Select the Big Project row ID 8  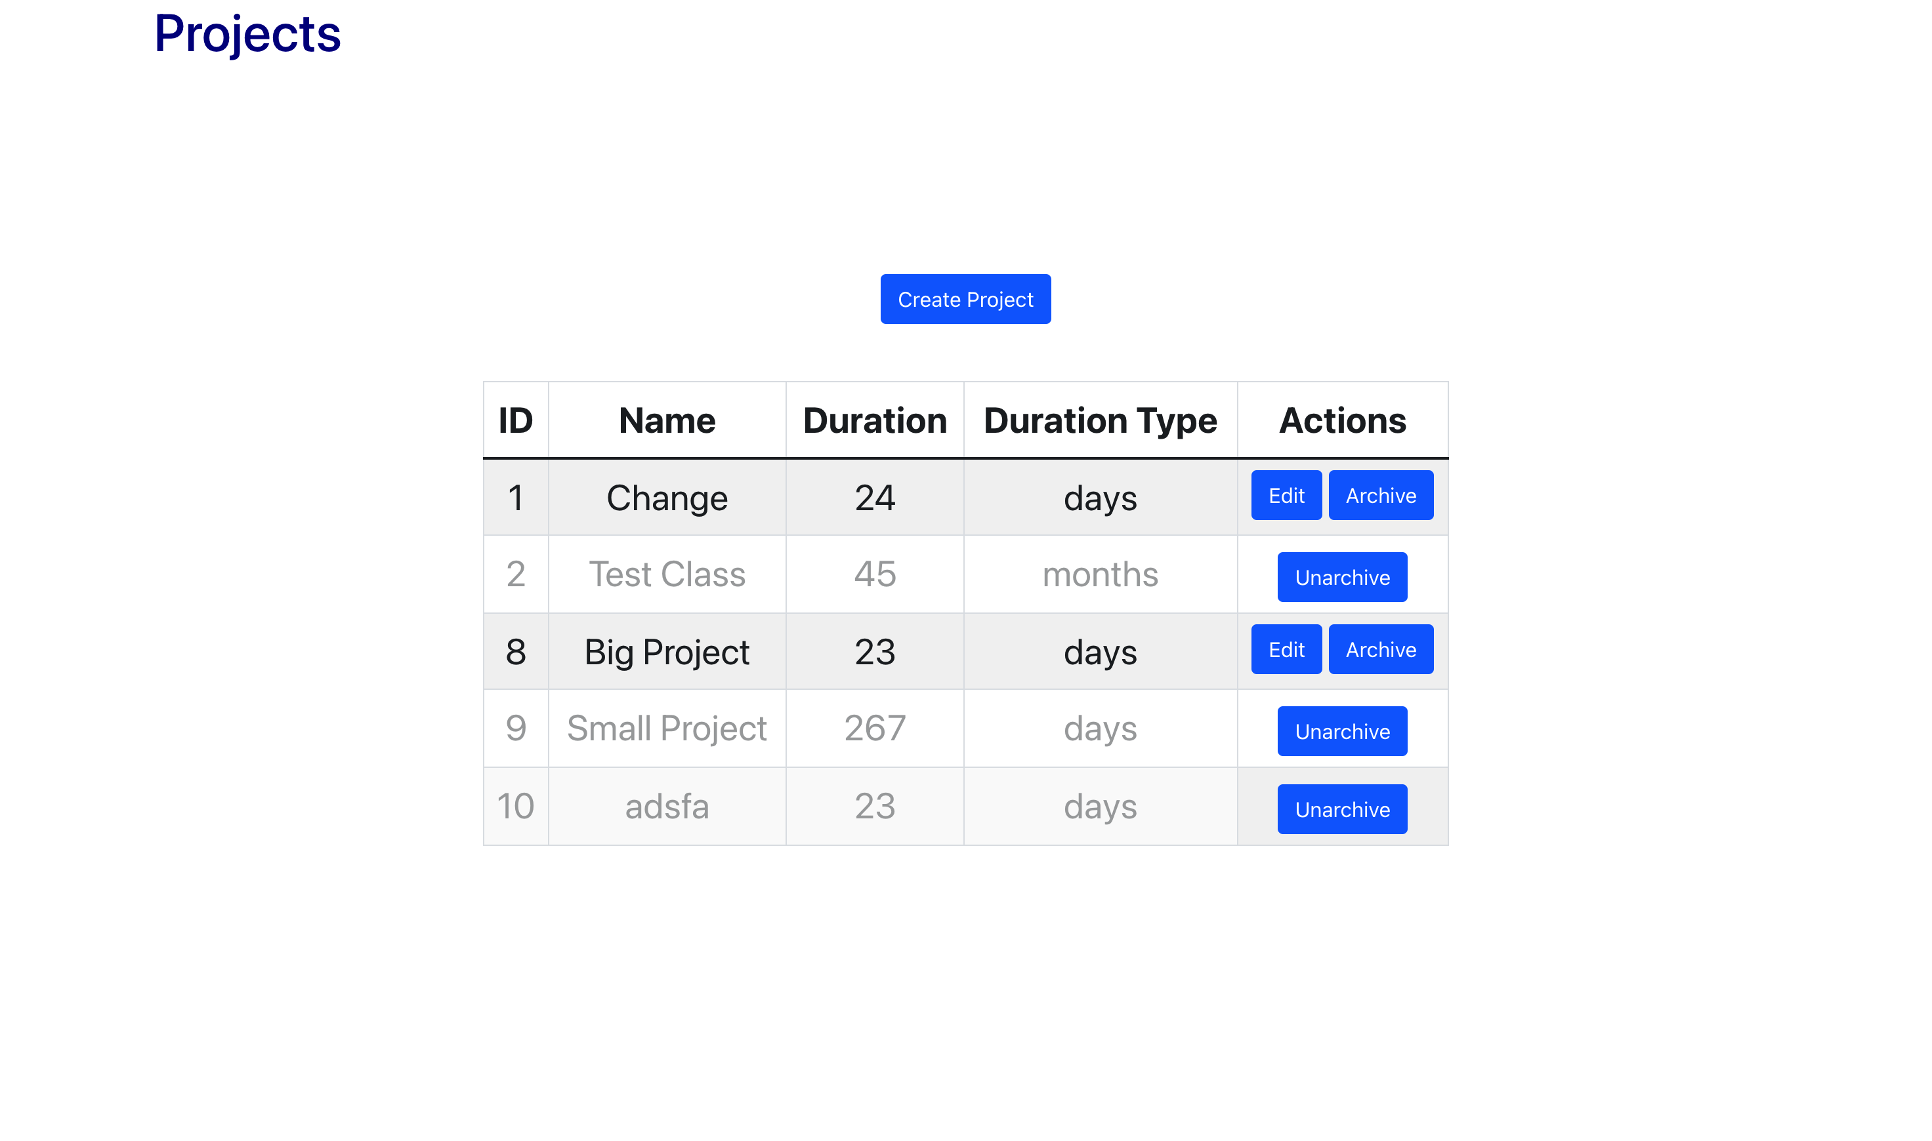(516, 651)
